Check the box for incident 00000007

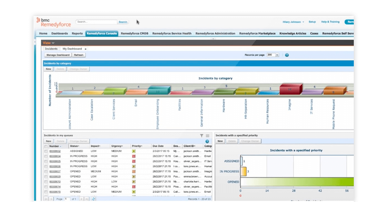tap(46, 171)
